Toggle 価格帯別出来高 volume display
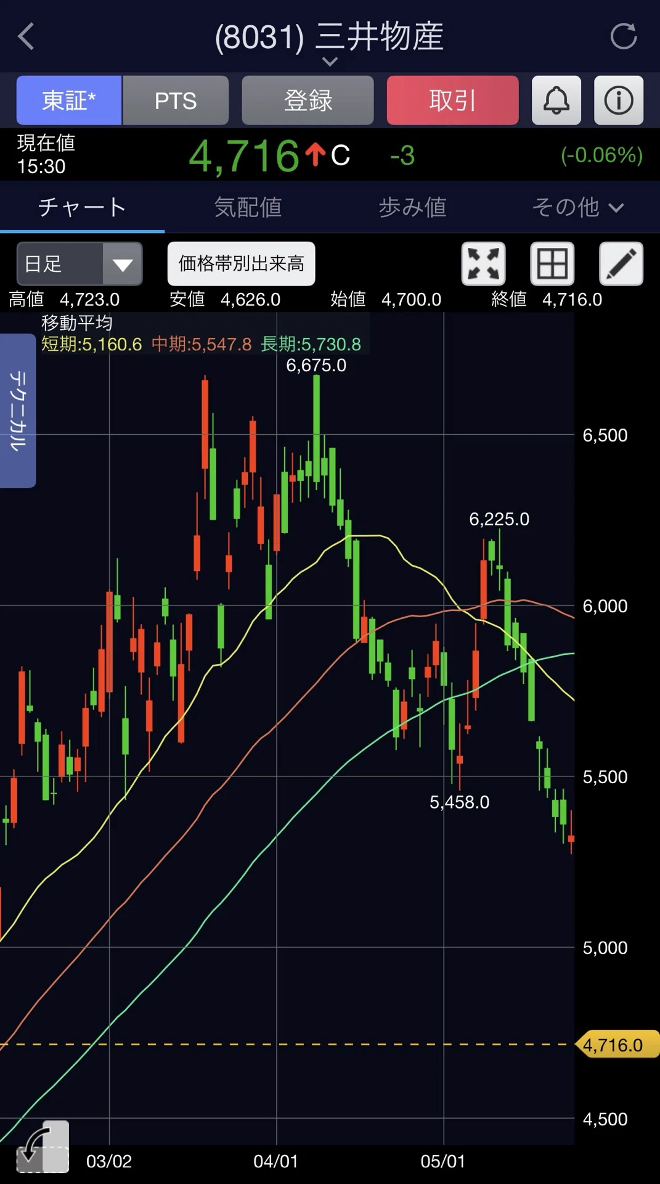Image resolution: width=660 pixels, height=1184 pixels. tap(242, 264)
